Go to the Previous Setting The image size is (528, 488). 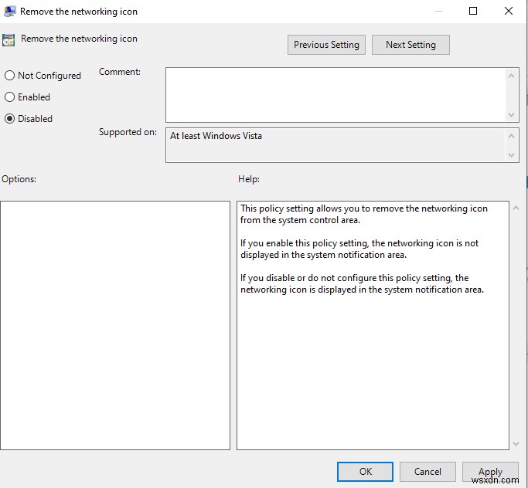[326, 45]
